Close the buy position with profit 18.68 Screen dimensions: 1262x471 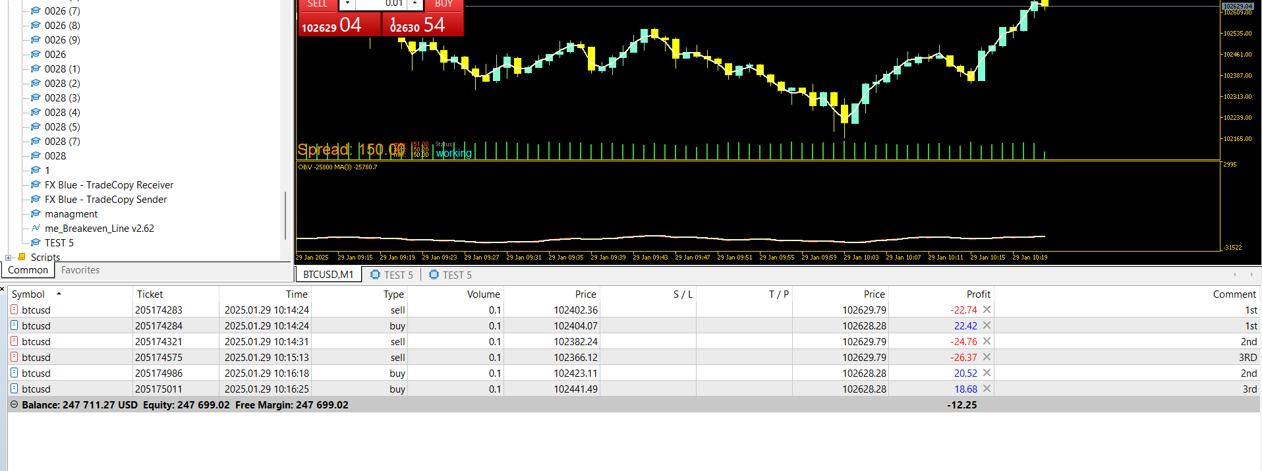[987, 389]
